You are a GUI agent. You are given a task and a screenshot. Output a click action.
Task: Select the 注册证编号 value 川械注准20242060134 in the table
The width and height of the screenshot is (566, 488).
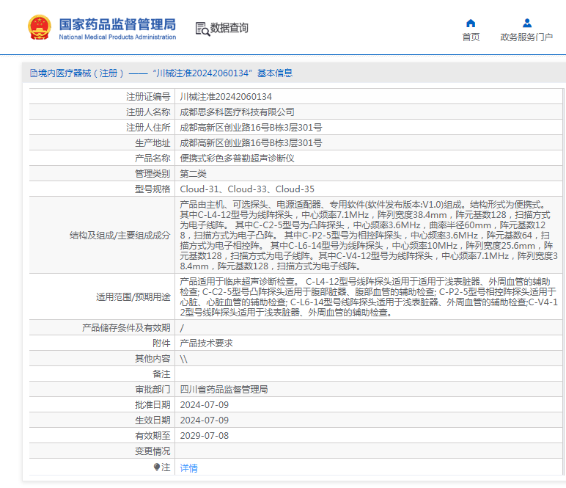click(226, 97)
